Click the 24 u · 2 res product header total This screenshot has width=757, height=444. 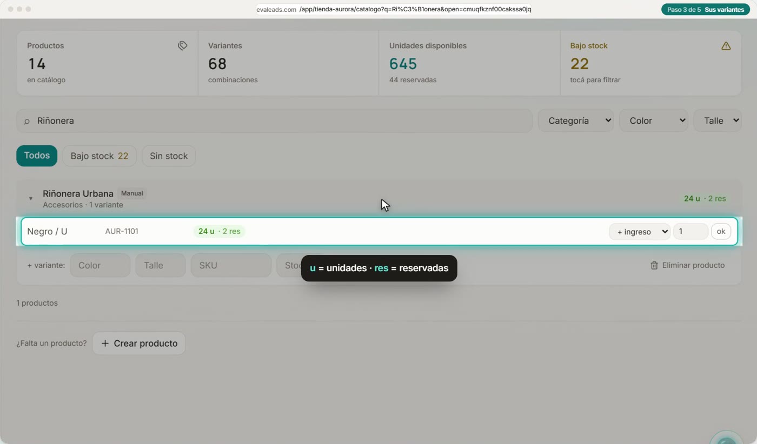[x=705, y=199]
